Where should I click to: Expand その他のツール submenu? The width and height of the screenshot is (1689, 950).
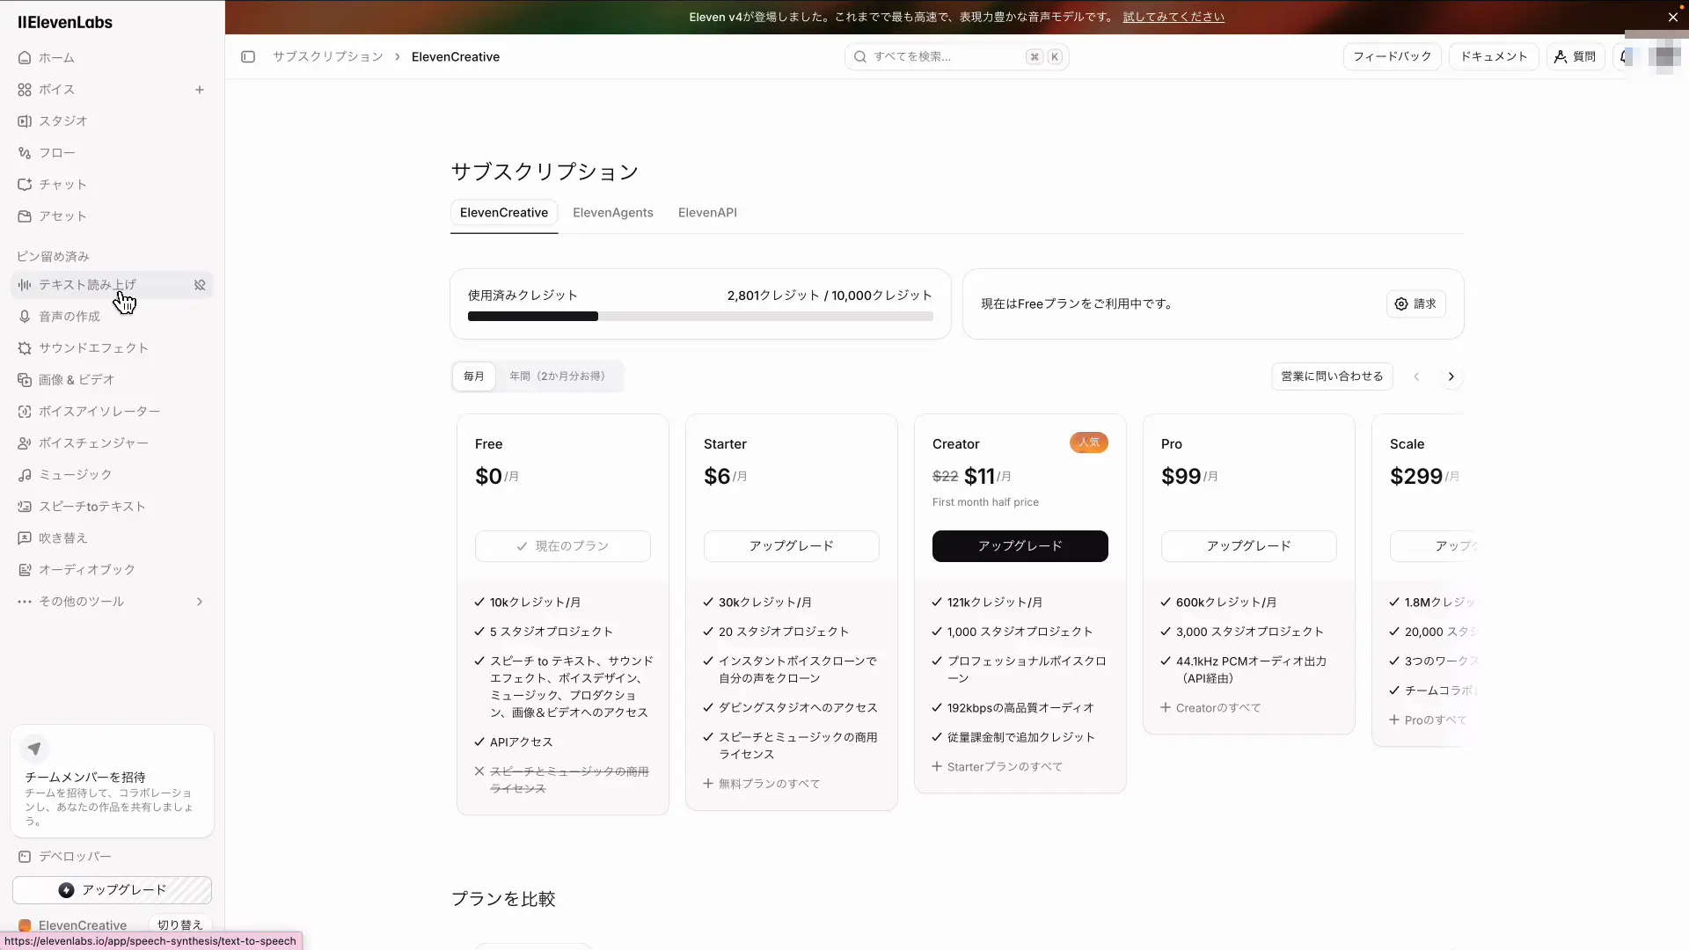pos(112,602)
